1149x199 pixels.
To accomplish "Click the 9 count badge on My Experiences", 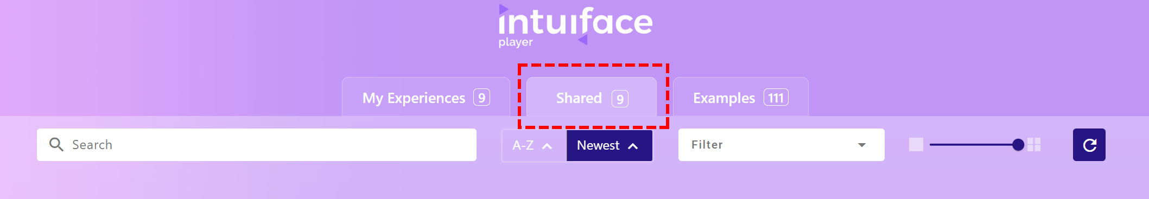I will pos(481,98).
